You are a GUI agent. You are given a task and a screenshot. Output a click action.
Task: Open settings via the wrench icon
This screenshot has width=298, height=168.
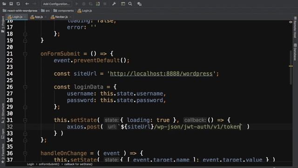[114, 4]
